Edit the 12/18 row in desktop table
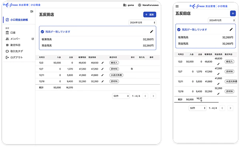This screenshot has height=147, width=240. point(102,81)
